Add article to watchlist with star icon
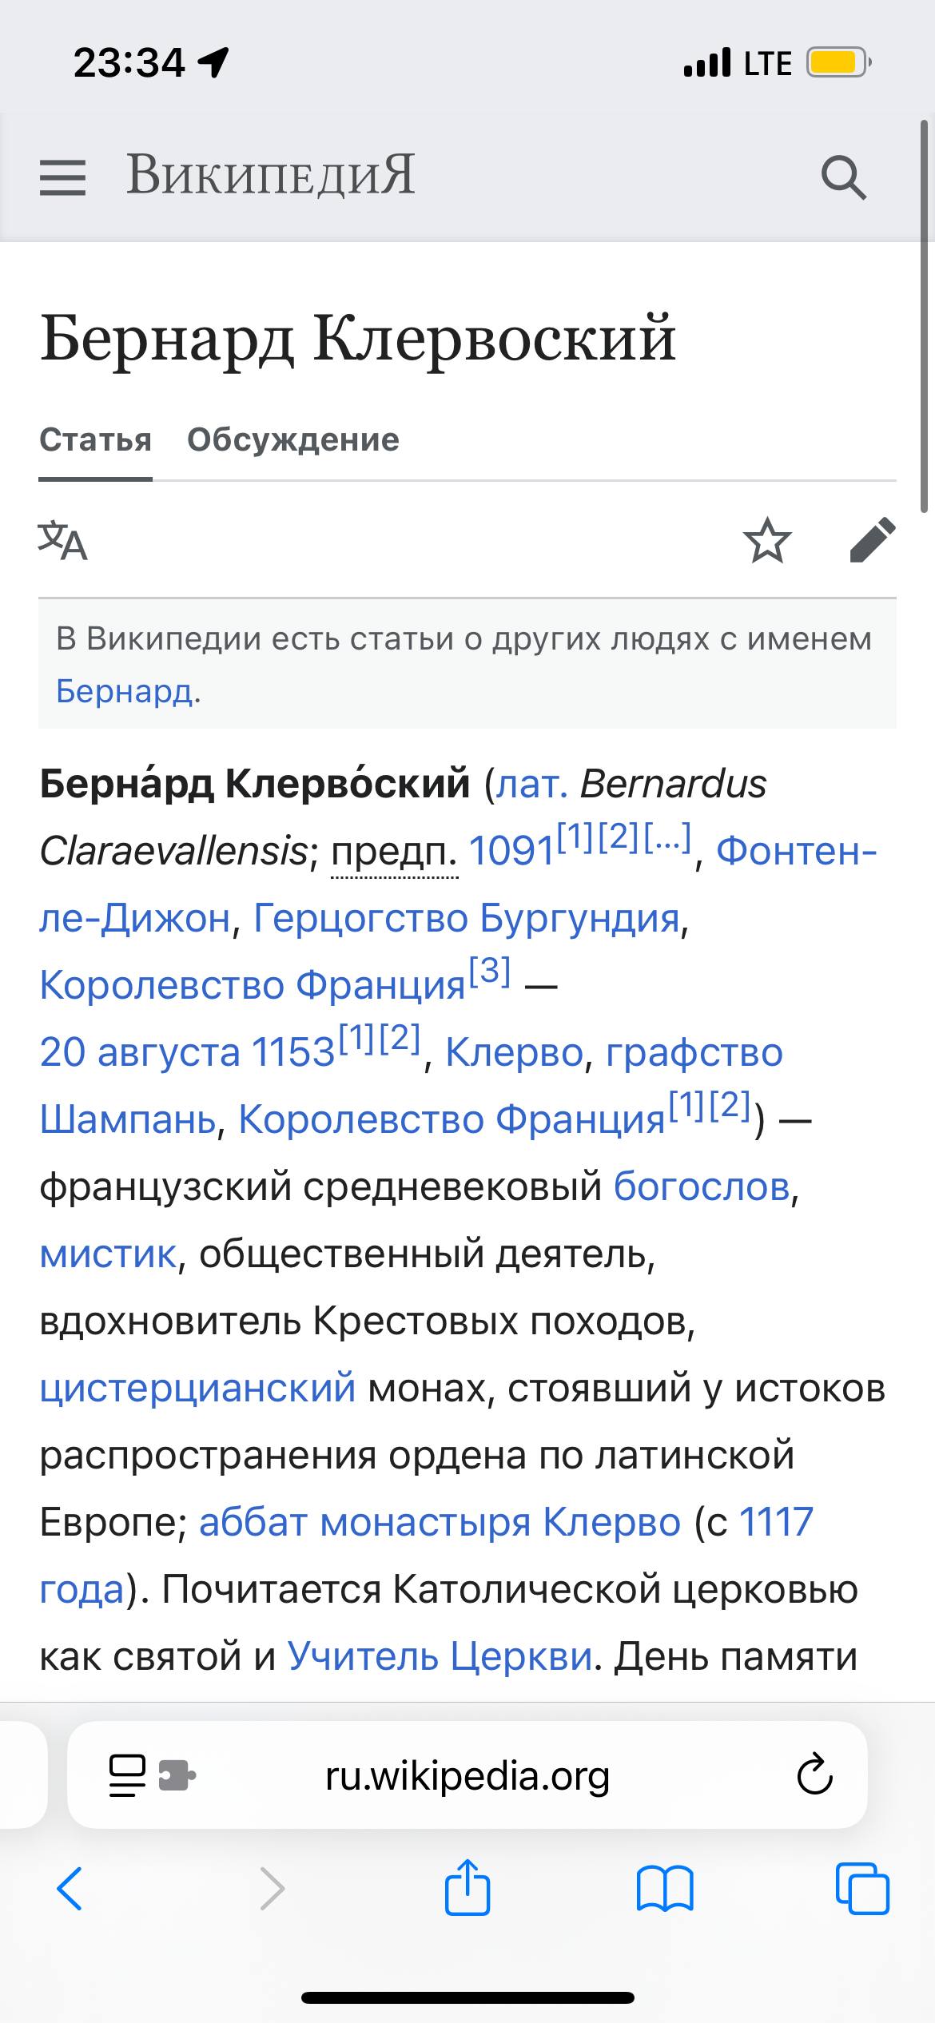The image size is (935, 2023). coord(767,541)
